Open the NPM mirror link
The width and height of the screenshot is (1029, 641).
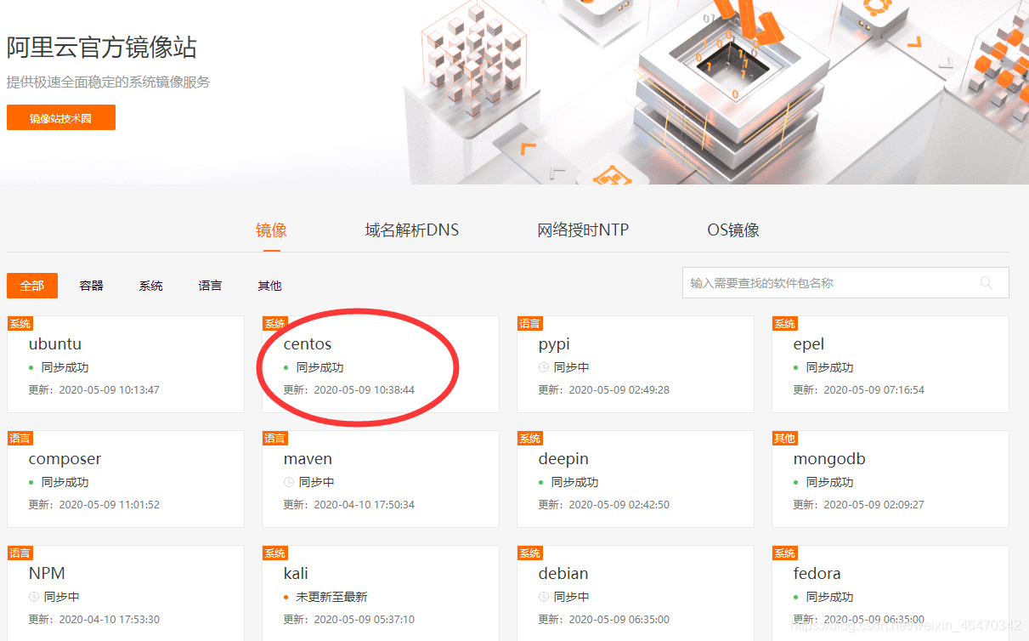(x=47, y=573)
